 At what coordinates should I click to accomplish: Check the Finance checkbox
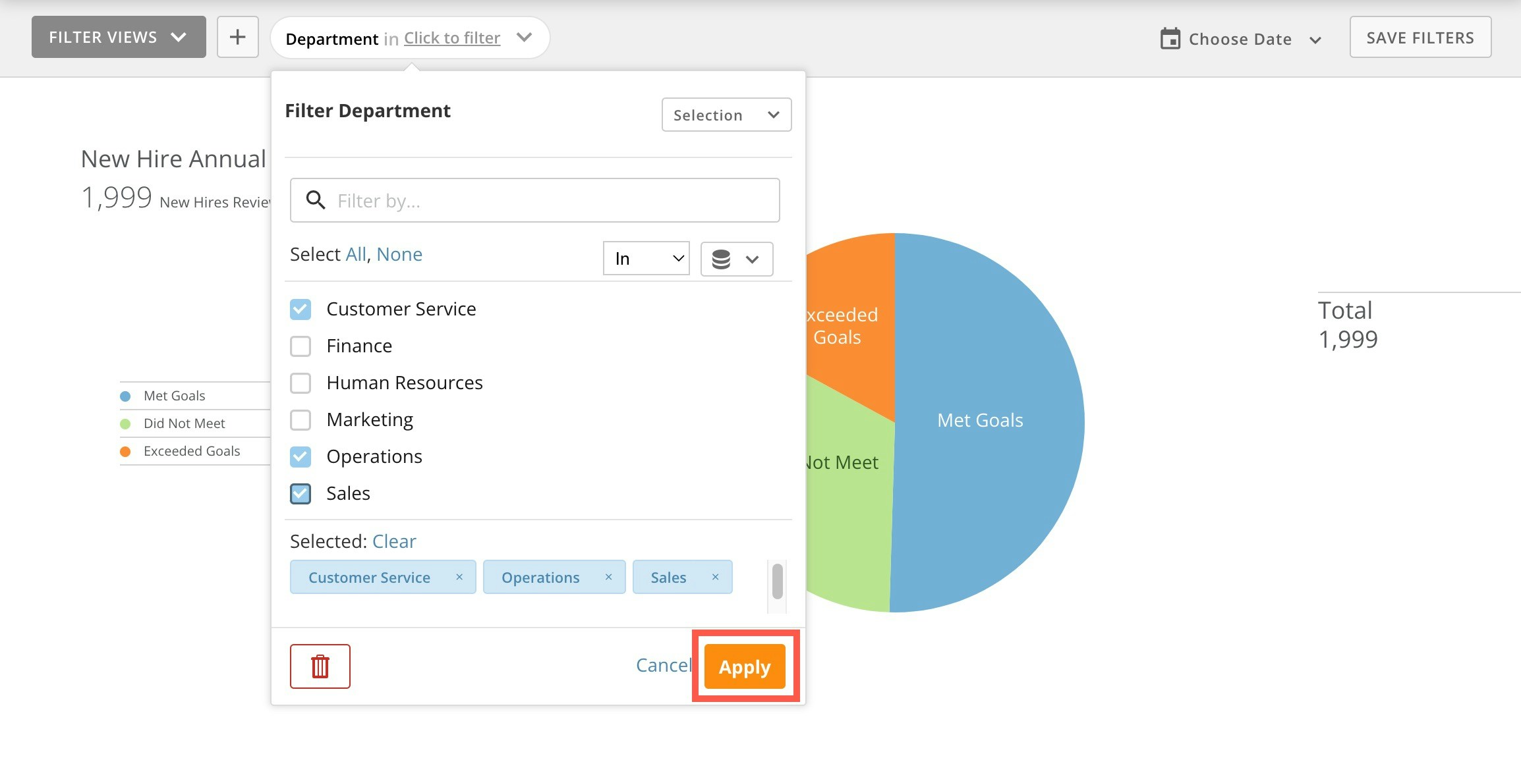pos(301,346)
